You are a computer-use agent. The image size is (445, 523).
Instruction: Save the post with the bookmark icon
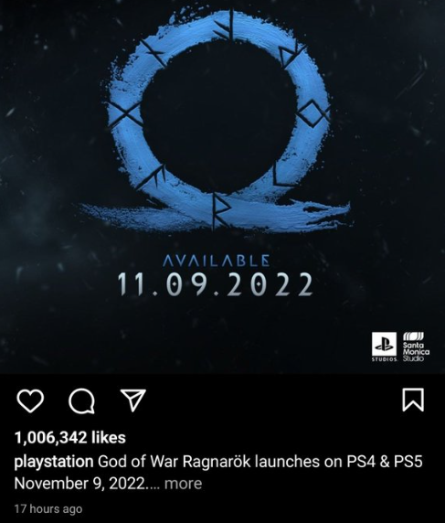[413, 400]
